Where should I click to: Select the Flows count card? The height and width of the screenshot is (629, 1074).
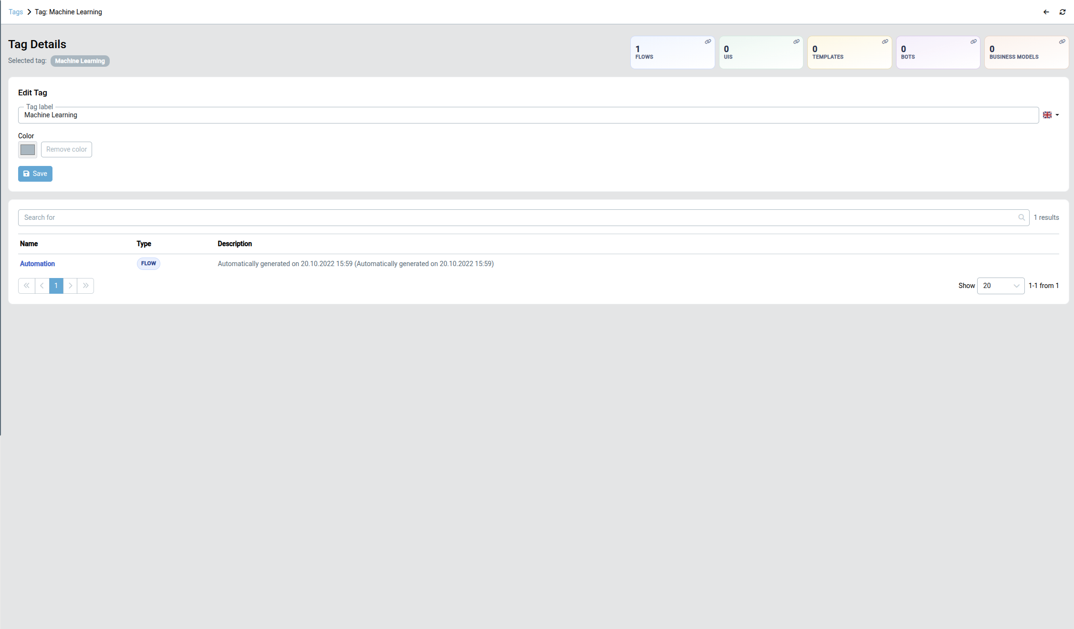pyautogui.click(x=672, y=52)
